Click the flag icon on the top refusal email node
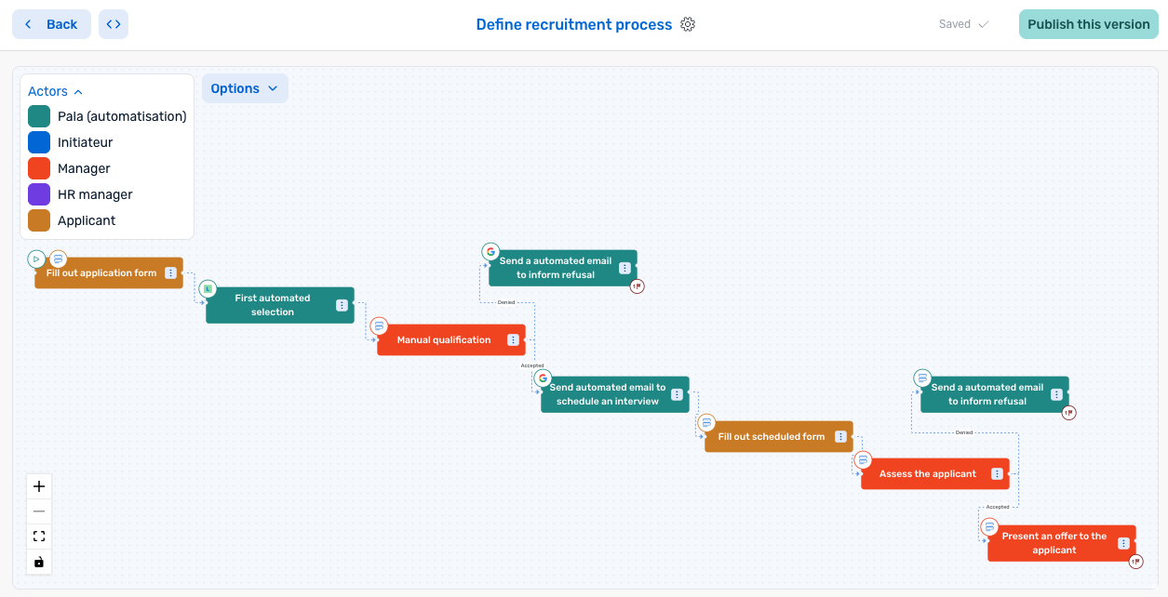The height and width of the screenshot is (597, 1168). (x=637, y=286)
